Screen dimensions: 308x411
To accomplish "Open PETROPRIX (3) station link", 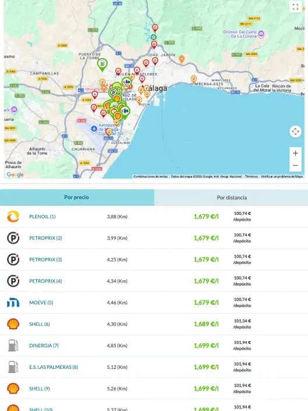I will click(x=45, y=259).
